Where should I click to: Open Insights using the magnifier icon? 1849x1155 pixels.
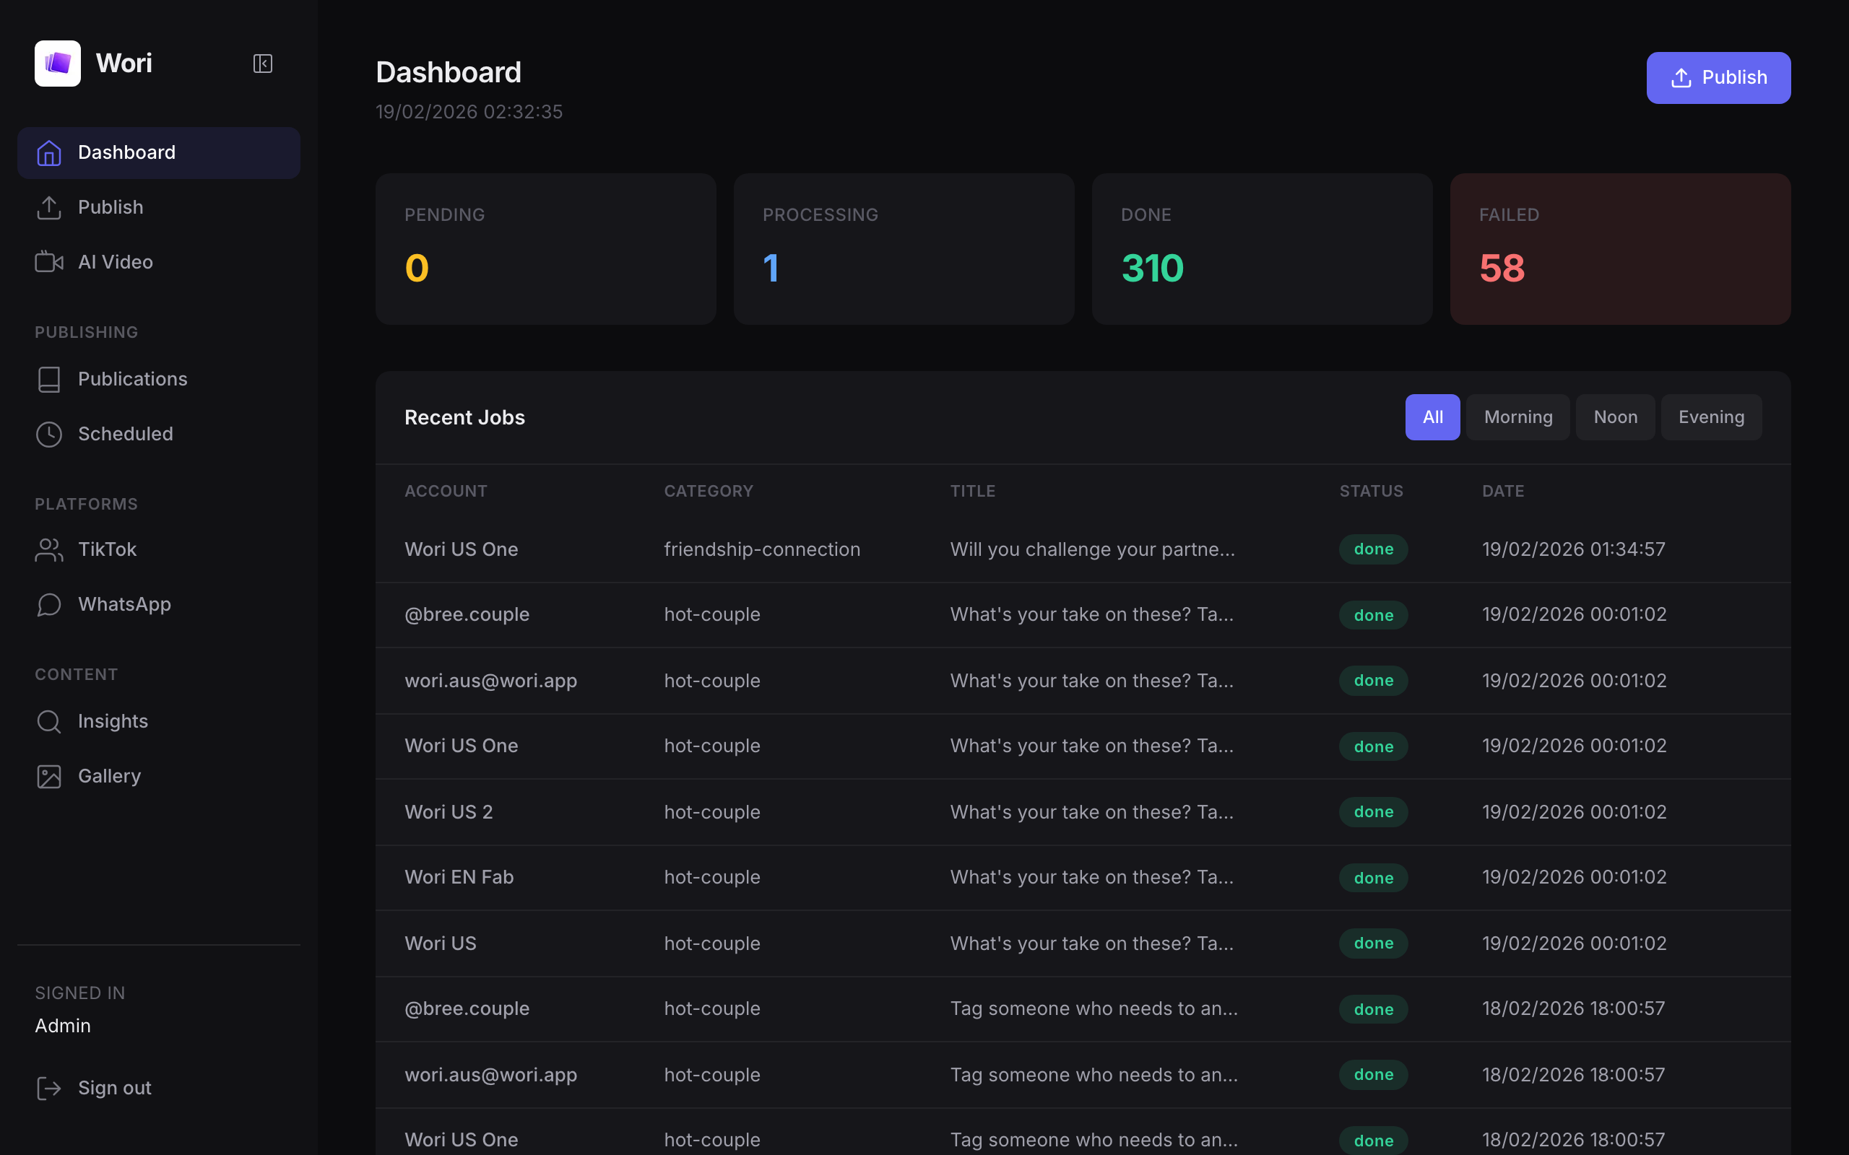click(x=49, y=721)
